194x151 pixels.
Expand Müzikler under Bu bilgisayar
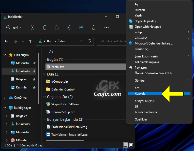coord(7,140)
